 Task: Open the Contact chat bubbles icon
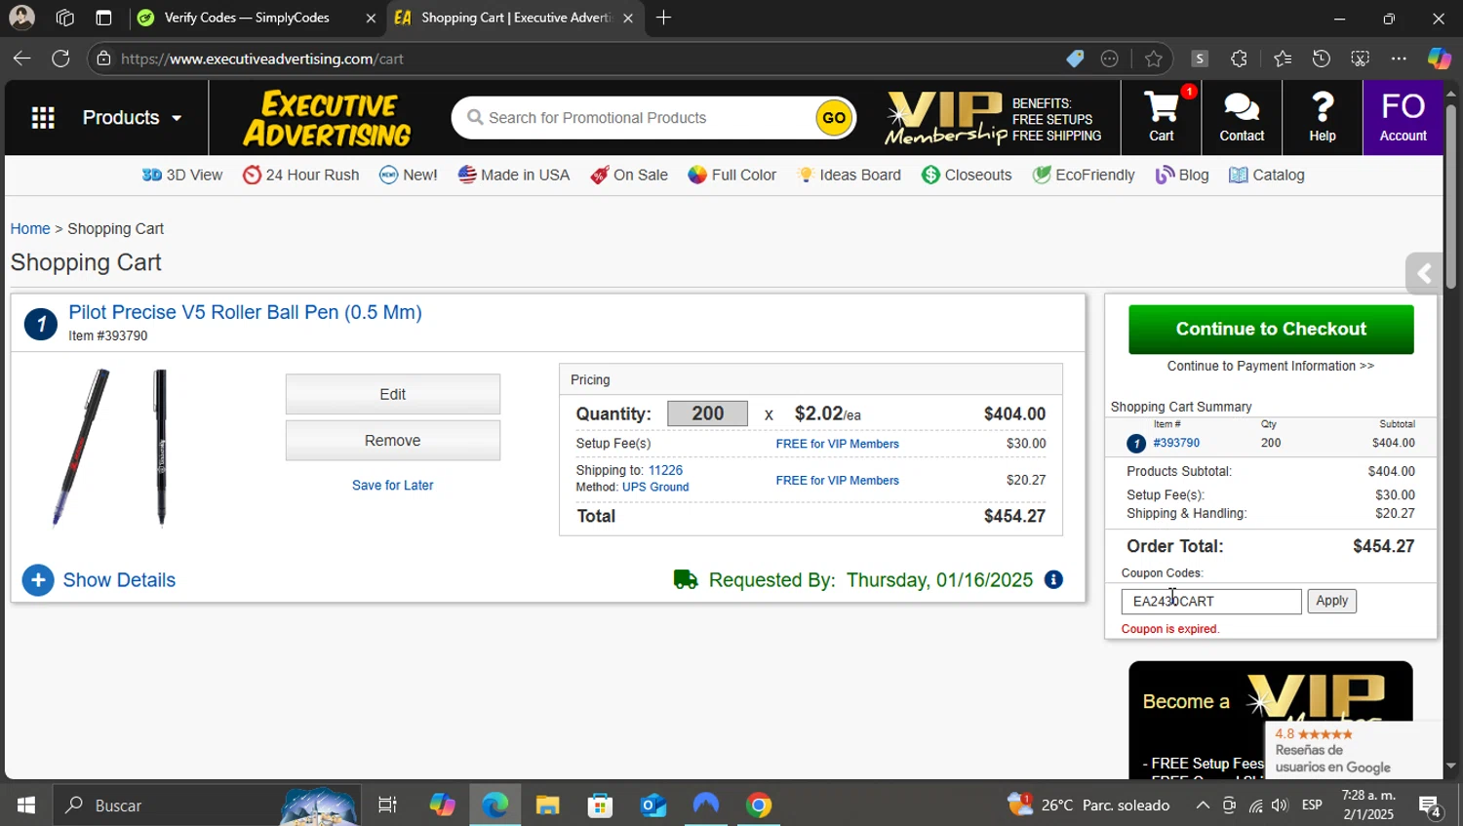pyautogui.click(x=1242, y=117)
